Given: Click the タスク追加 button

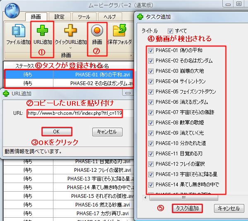Looking at the screenshot, I should point(187,208).
